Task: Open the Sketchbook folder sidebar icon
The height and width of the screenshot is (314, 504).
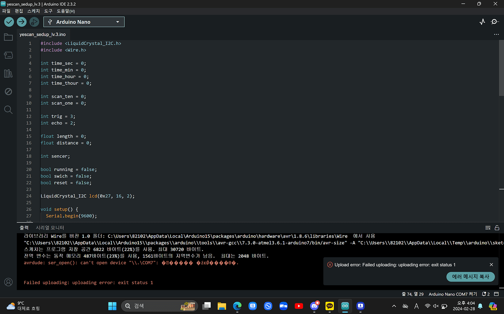Action: pos(8,37)
